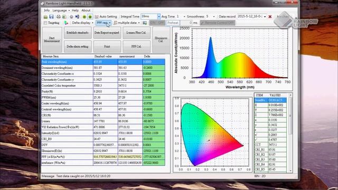Viewport: 338px width, 190px height.
Task: Click the Excel export toolbar icon
Action: 64,16
